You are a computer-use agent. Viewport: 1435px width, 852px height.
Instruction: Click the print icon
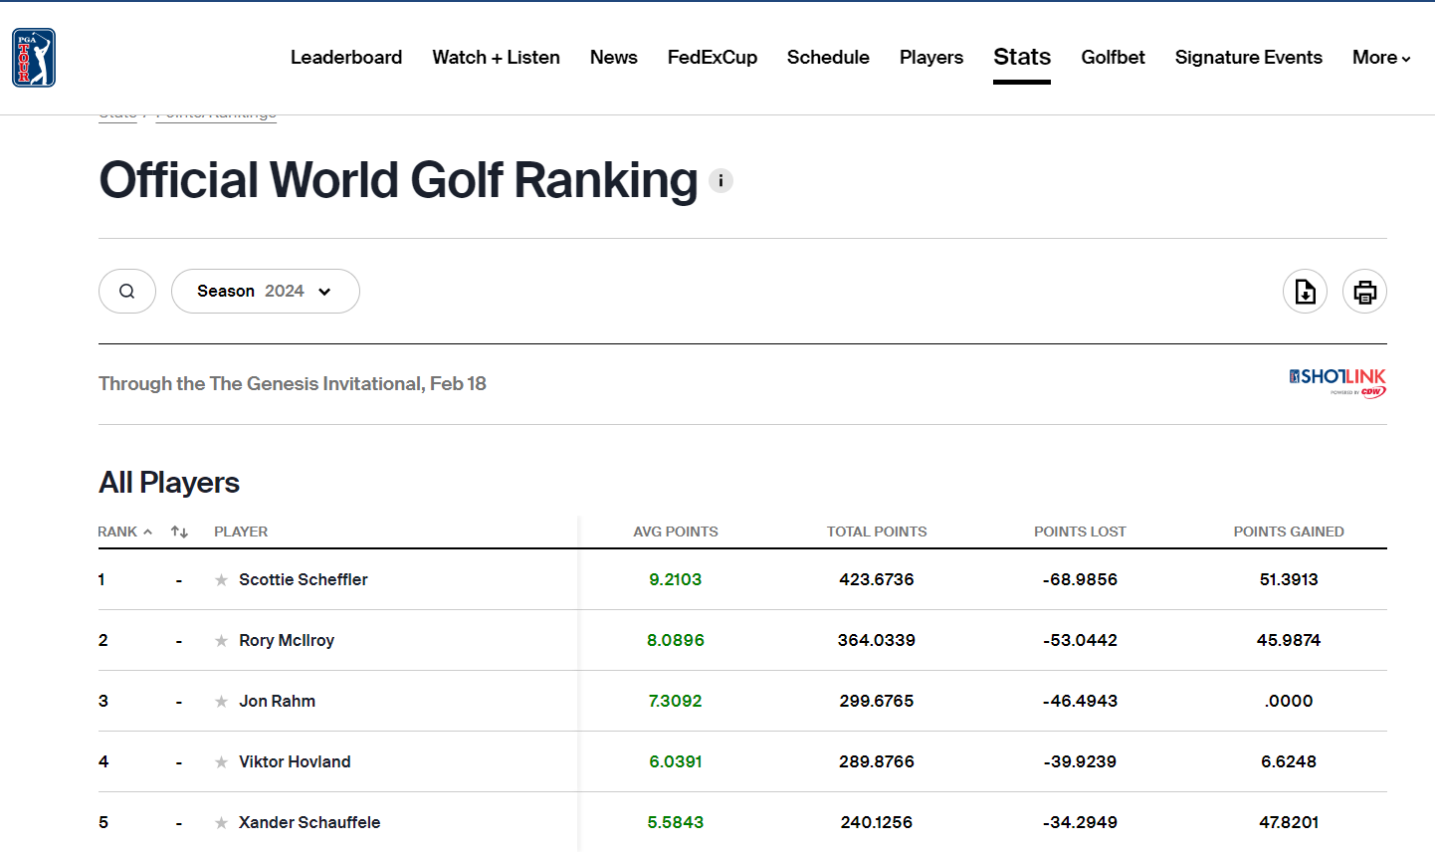(x=1364, y=291)
